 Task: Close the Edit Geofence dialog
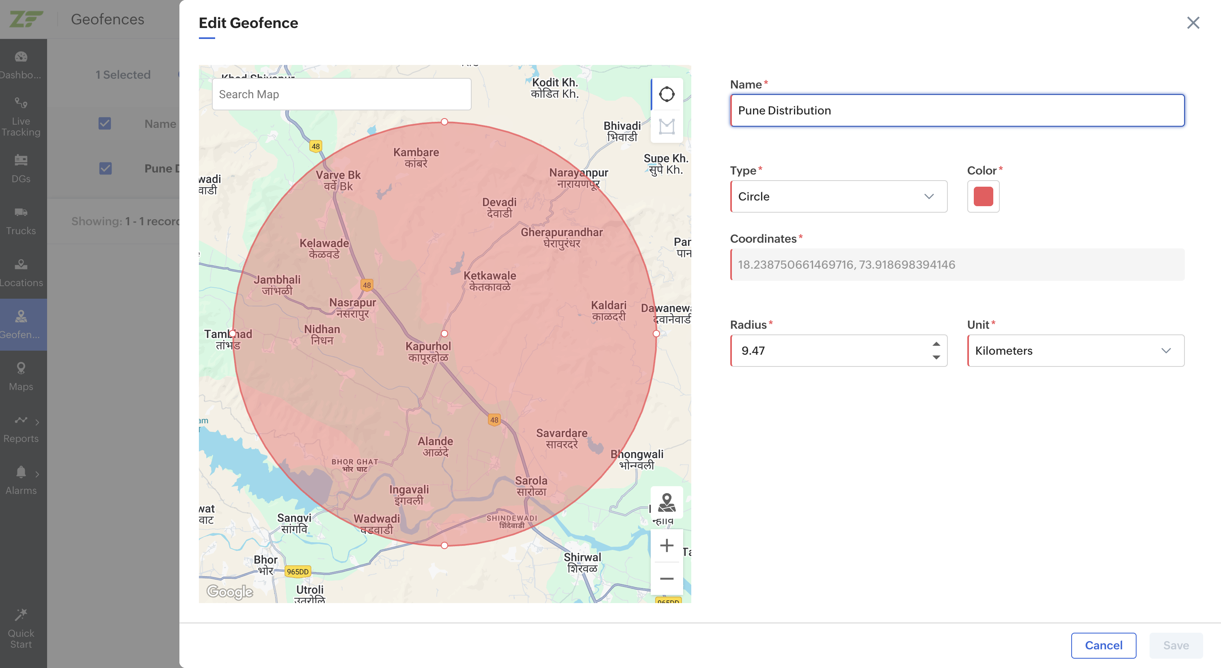[x=1193, y=23]
